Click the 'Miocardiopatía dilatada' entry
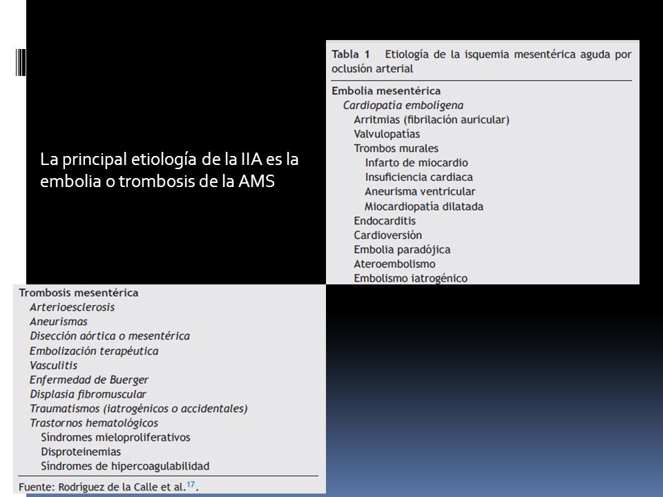 coord(423,206)
